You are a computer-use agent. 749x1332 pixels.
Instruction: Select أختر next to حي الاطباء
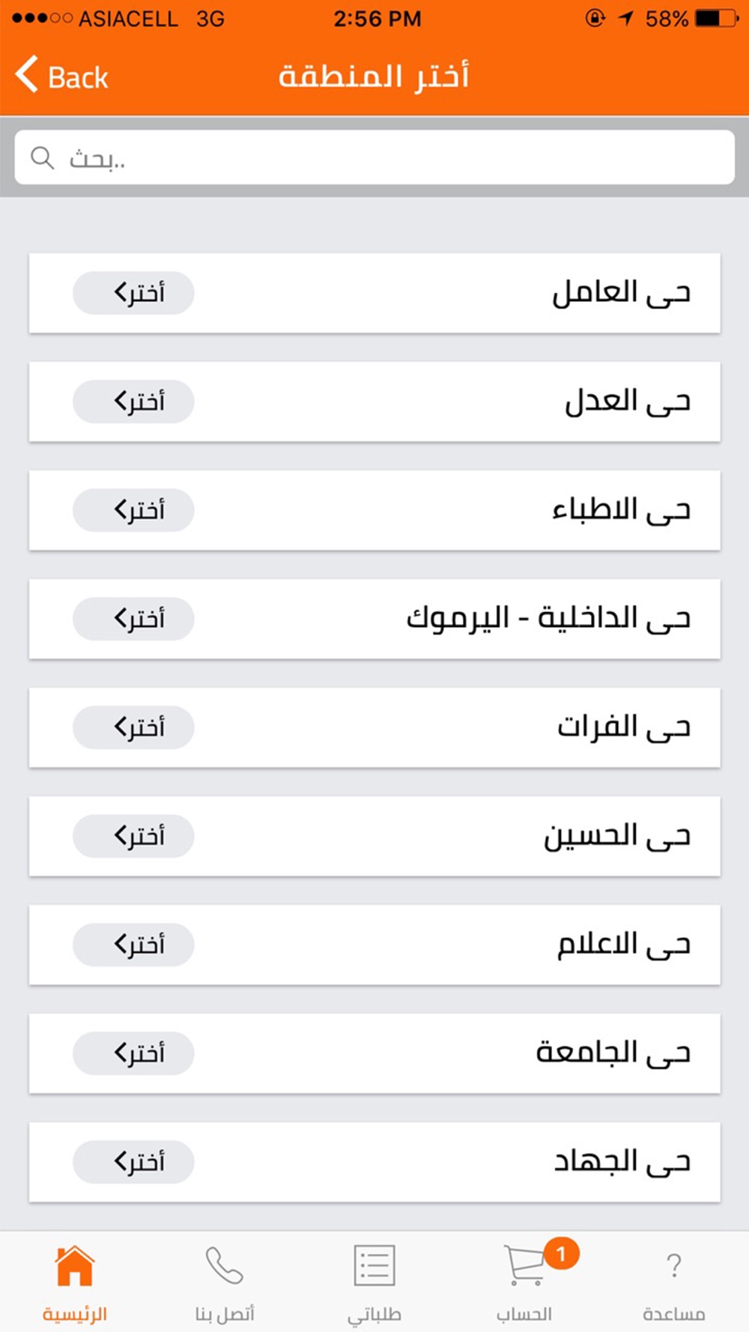(x=133, y=510)
